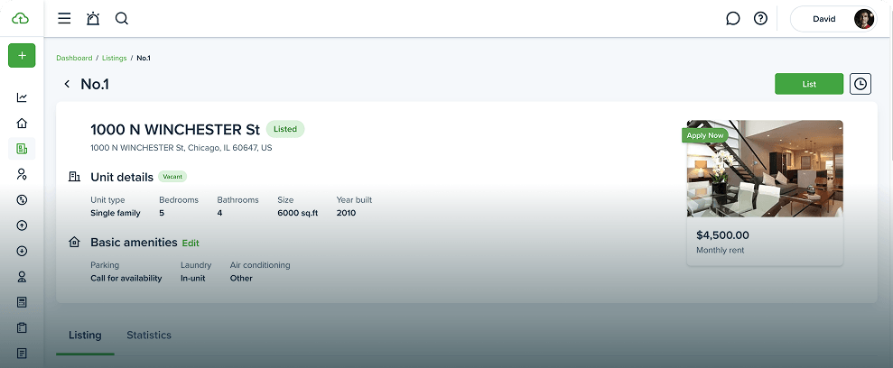Switch to the Statistics tab
The width and height of the screenshot is (893, 368).
click(x=149, y=335)
